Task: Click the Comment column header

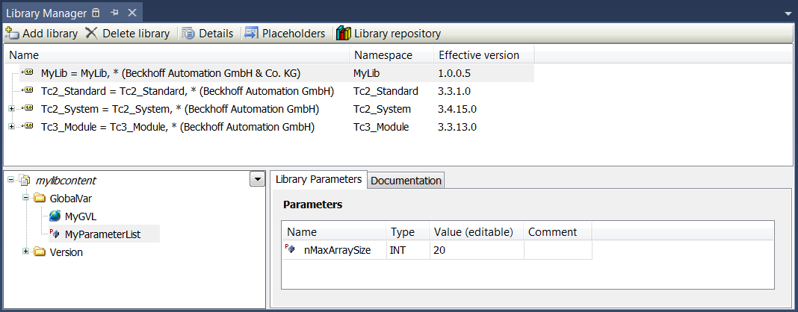Action: [558, 232]
